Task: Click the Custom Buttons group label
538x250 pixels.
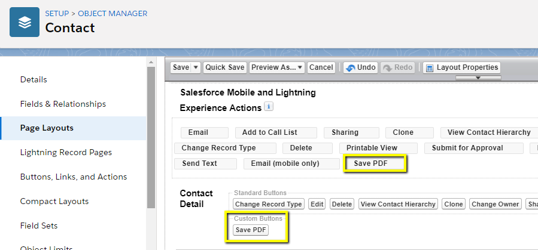Action: 258,218
